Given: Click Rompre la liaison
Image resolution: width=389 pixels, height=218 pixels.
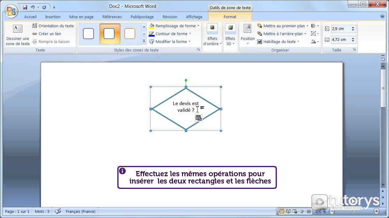Looking at the screenshot, I should [x=51, y=41].
